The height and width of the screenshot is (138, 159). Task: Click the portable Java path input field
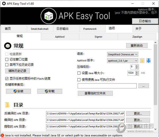tap(107, 86)
